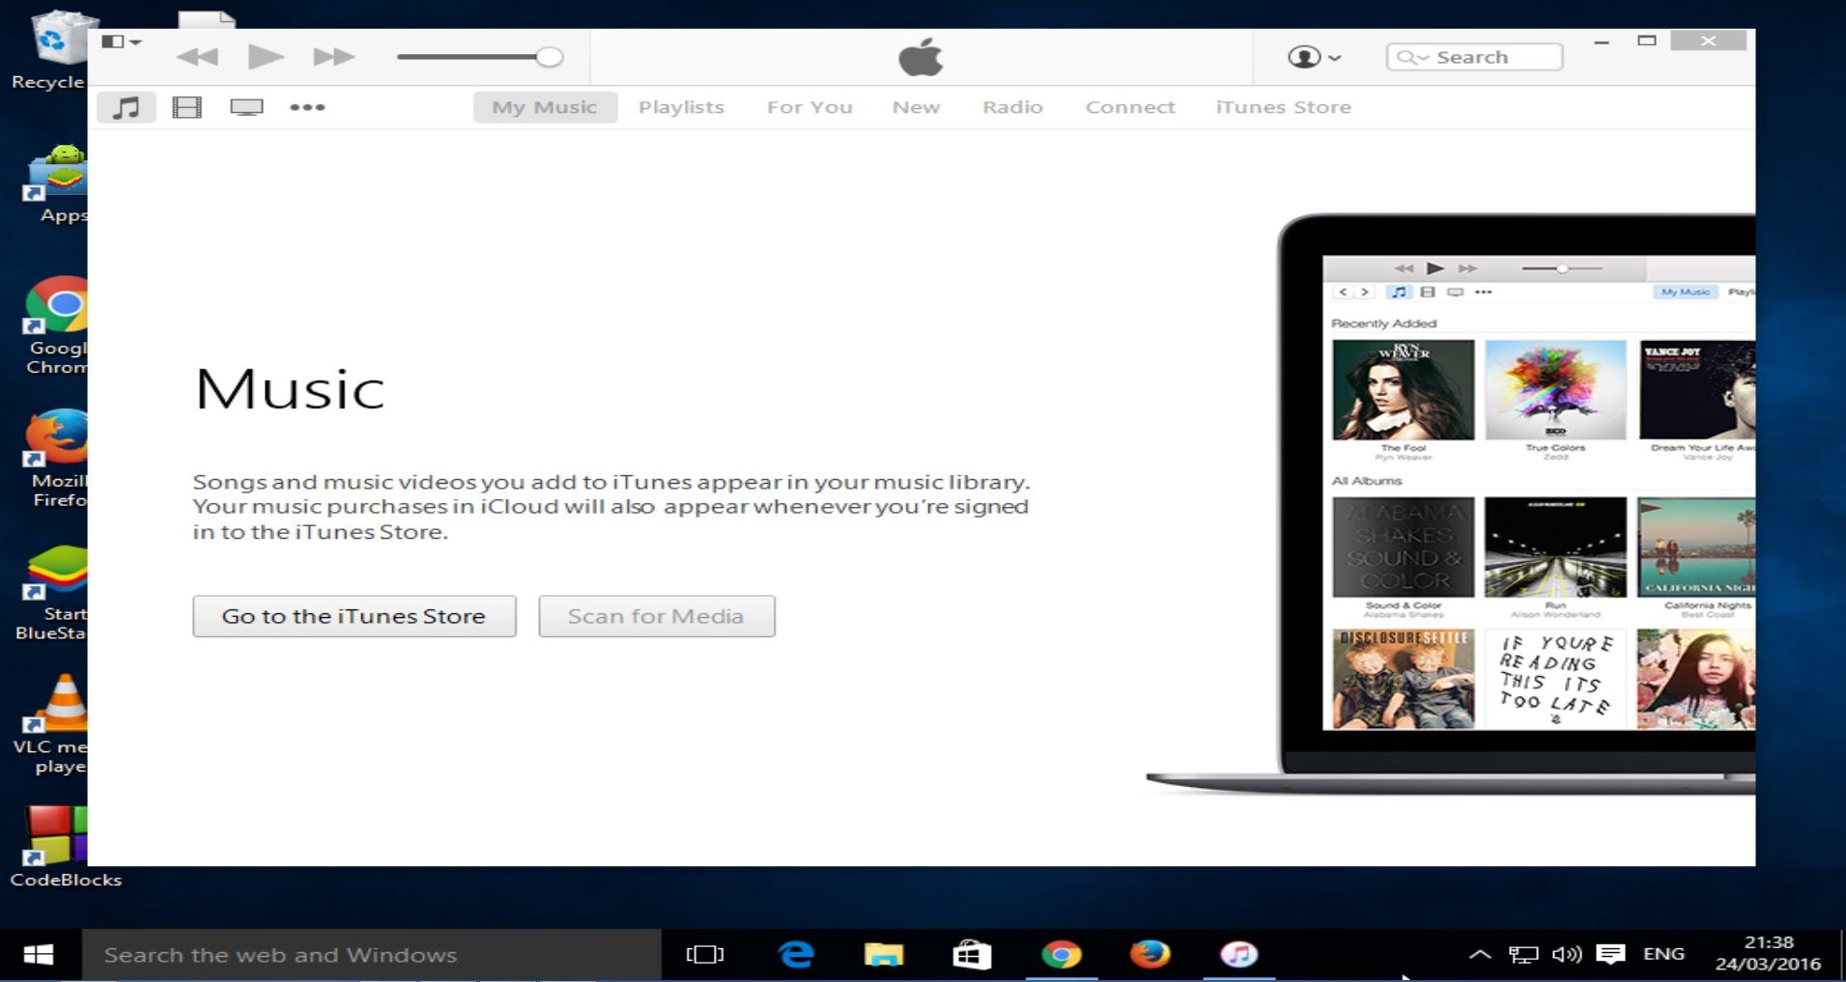Select the Music library icon
This screenshot has width=1846, height=982.
click(x=127, y=106)
